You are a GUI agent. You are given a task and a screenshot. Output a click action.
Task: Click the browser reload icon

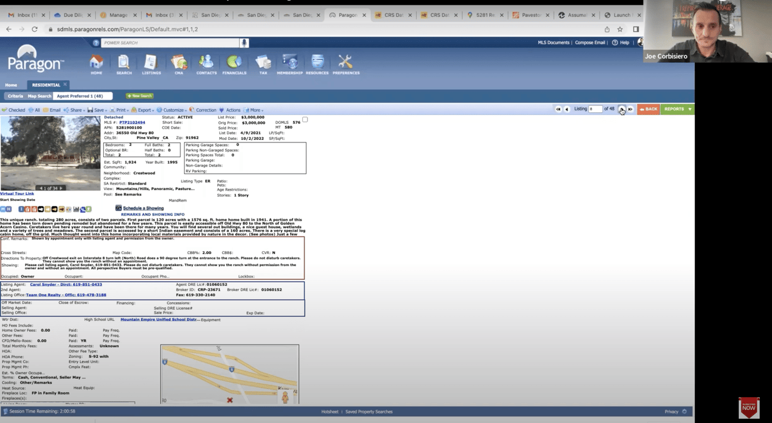click(34, 29)
